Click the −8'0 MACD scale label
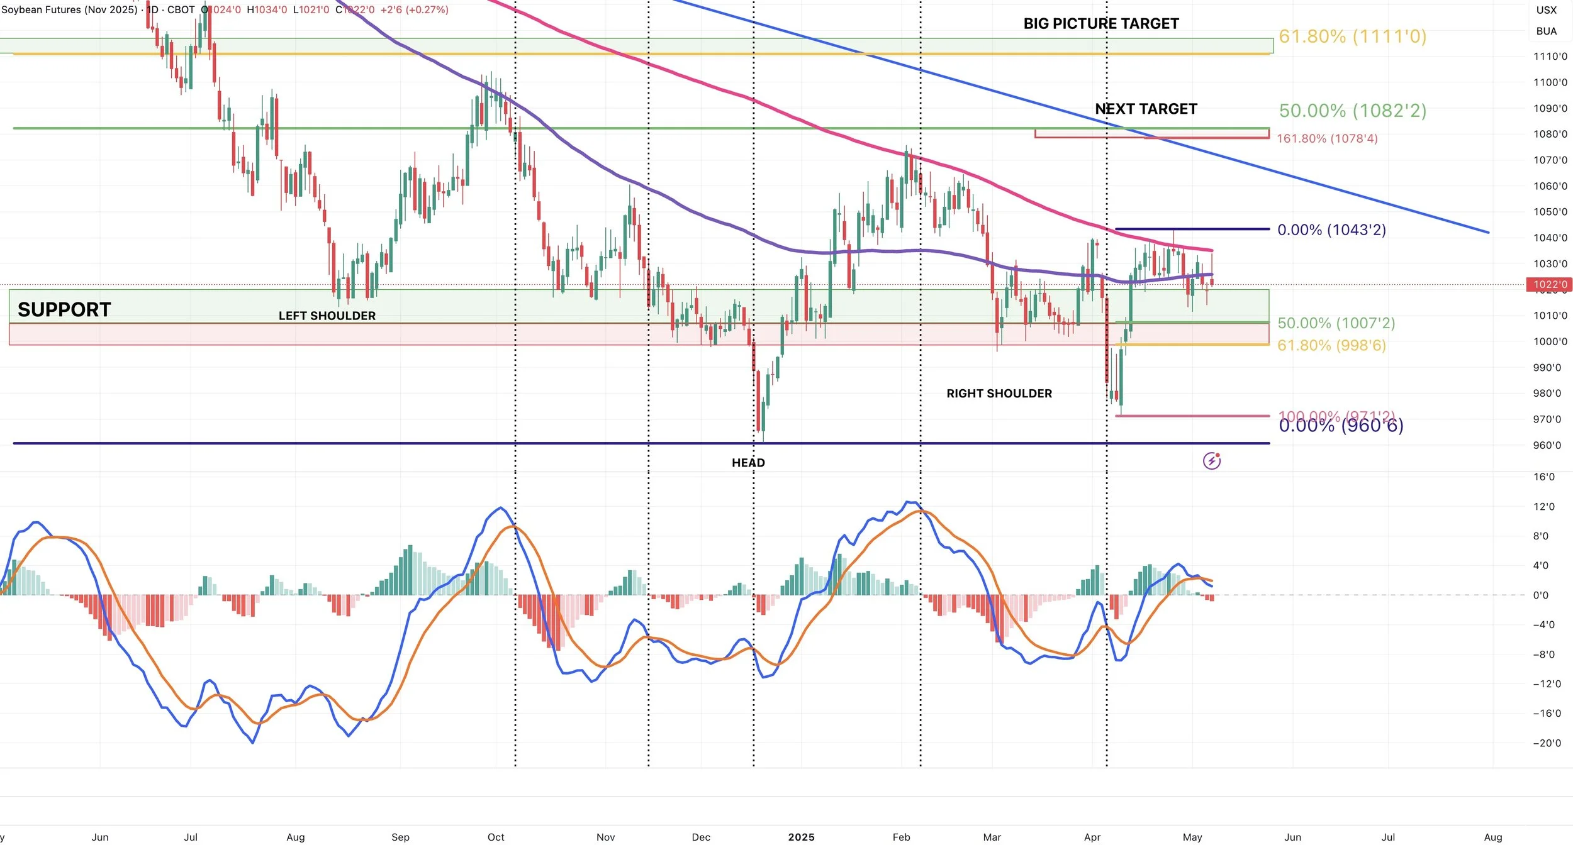 [1543, 654]
